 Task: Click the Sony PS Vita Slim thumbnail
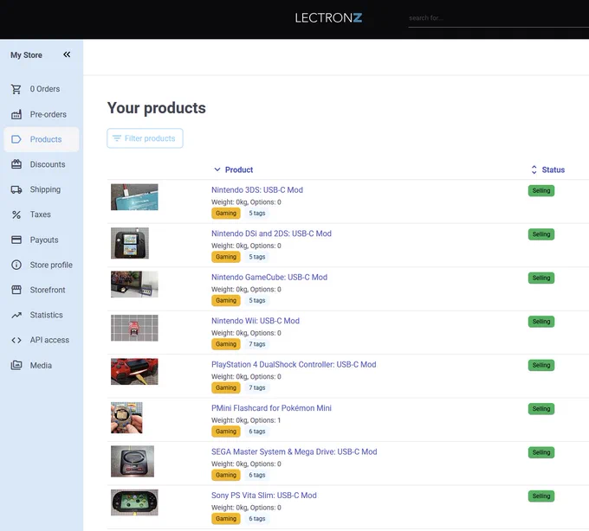134,502
